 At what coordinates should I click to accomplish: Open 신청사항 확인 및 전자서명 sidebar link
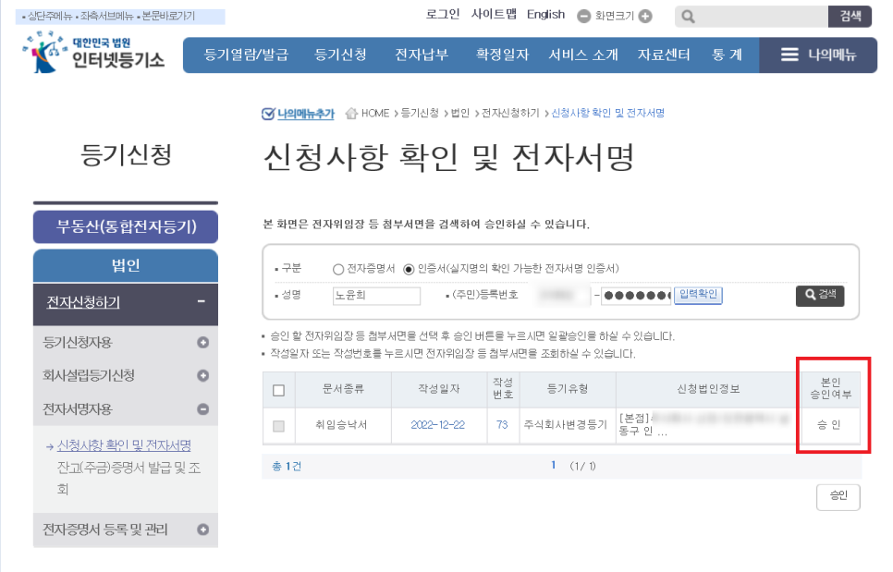(124, 445)
